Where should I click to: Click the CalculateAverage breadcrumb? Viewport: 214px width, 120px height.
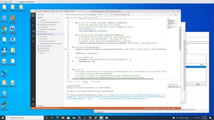(92, 18)
